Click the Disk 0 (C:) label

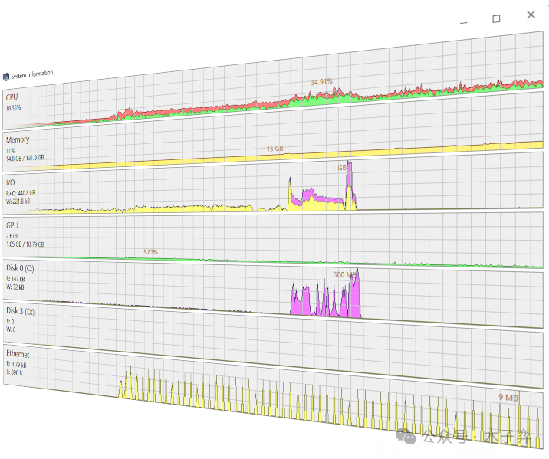(20, 268)
